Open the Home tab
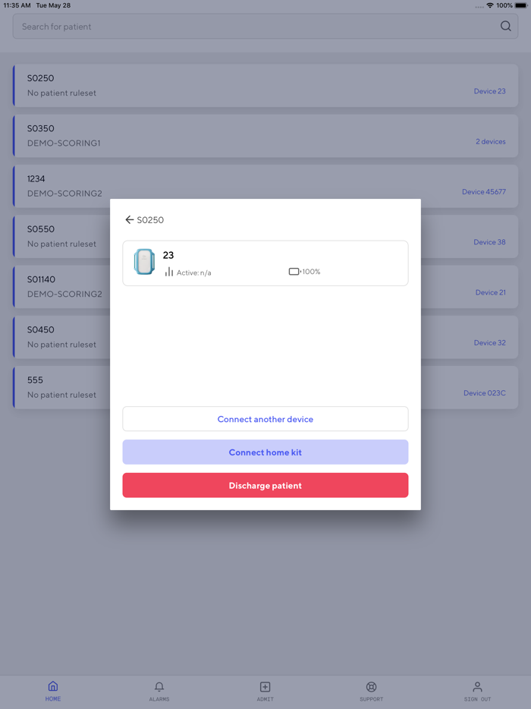This screenshot has height=709, width=531. 53,691
